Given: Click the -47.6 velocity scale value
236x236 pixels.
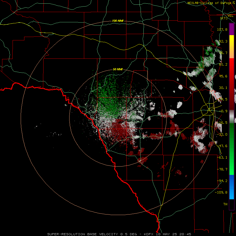Looking at the screenshot, I should click(222, 146).
